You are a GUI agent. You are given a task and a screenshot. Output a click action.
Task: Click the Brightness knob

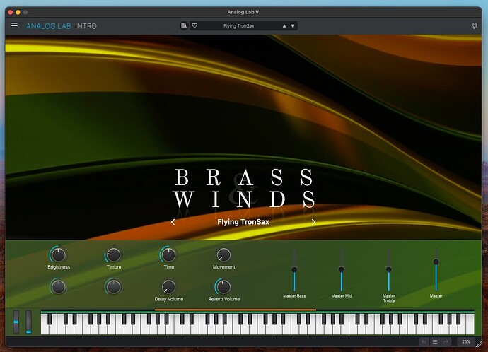(x=59, y=255)
